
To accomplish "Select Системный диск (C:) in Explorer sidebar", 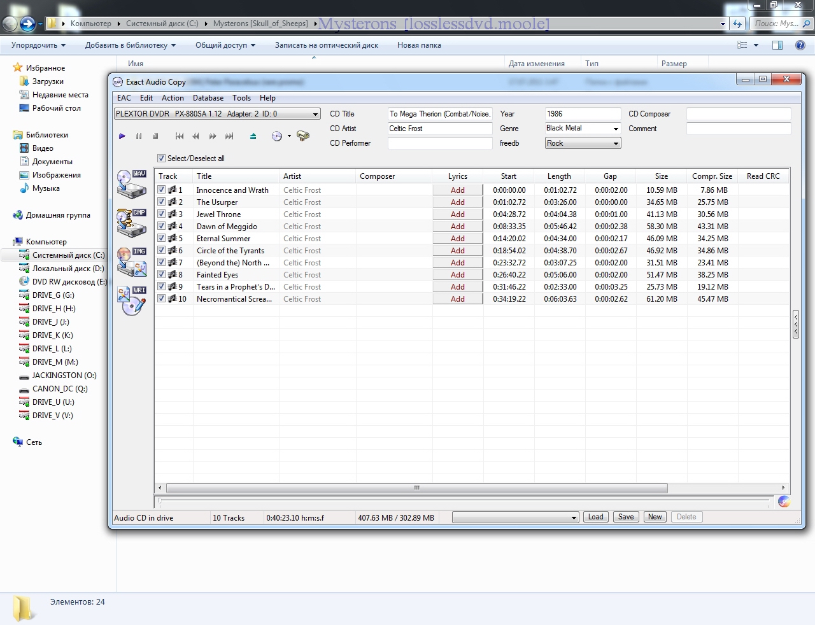I will [62, 255].
